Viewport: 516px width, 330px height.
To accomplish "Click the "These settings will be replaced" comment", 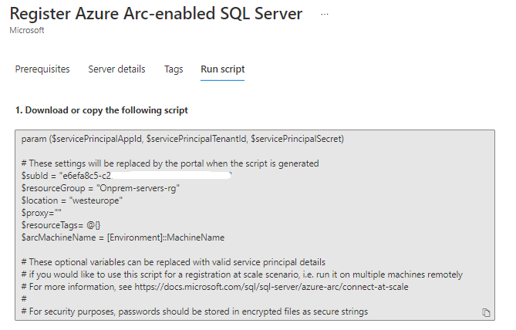I will (x=170, y=163).
